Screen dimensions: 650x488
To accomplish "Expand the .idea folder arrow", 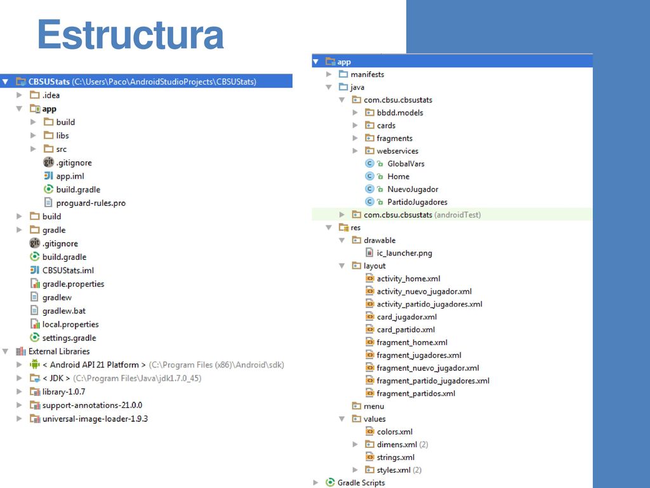I will [x=19, y=95].
